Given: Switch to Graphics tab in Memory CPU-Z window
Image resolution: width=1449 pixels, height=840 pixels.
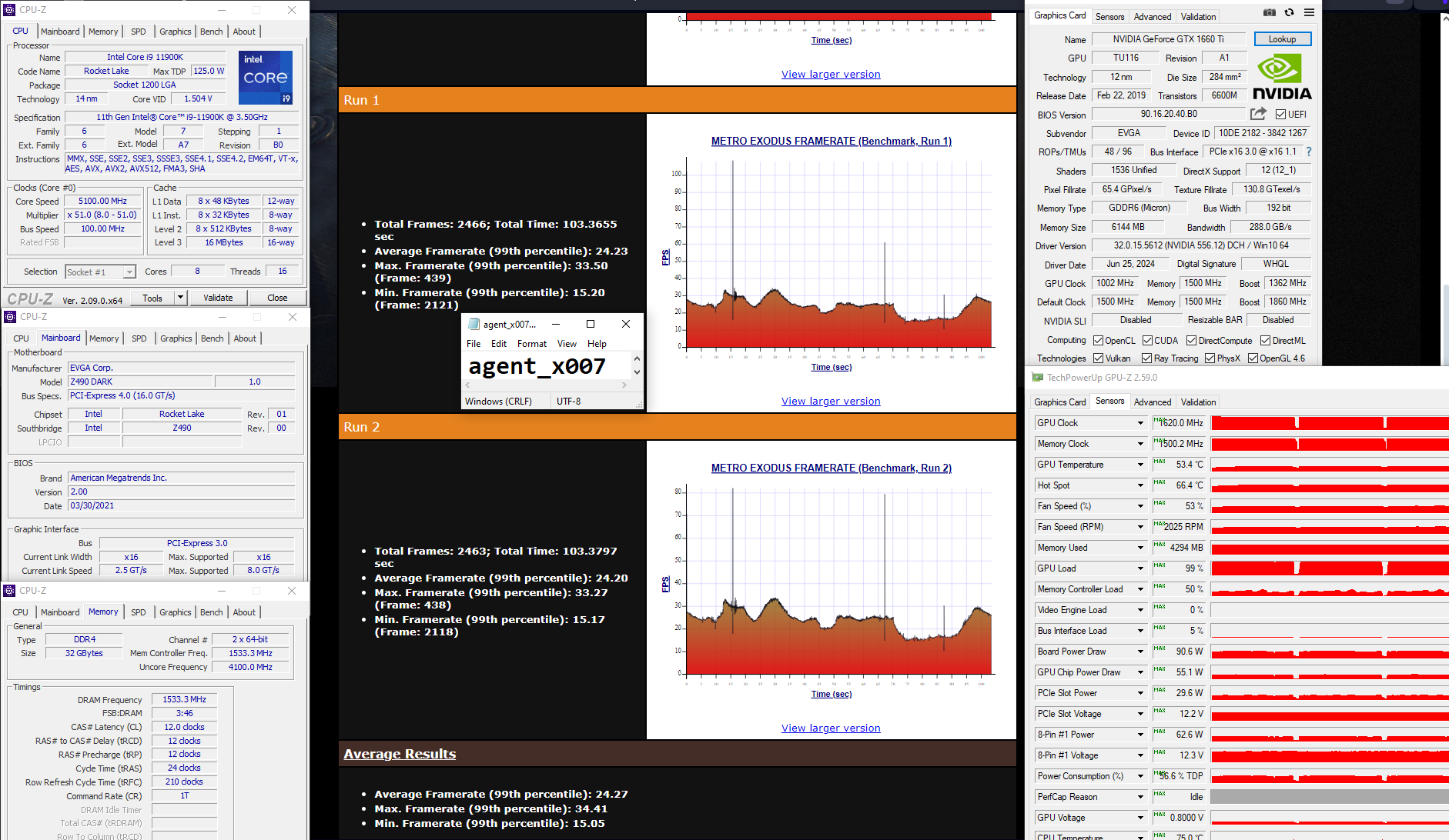Looking at the screenshot, I should [176, 612].
